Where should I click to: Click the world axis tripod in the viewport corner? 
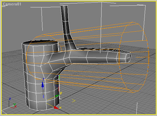coord(12,103)
